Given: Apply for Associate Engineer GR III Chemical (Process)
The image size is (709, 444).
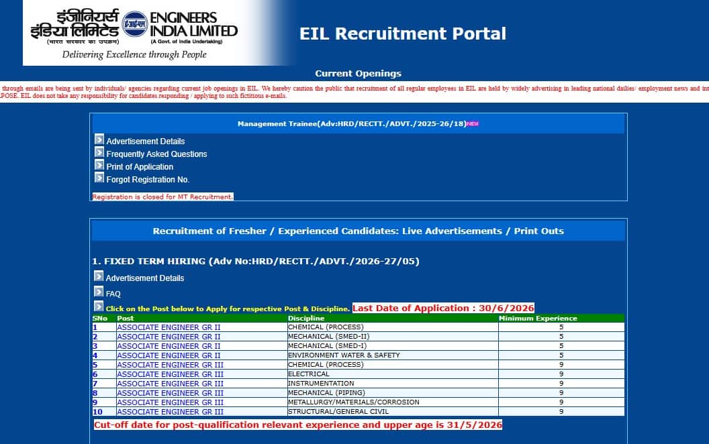Looking at the screenshot, I should (171, 364).
